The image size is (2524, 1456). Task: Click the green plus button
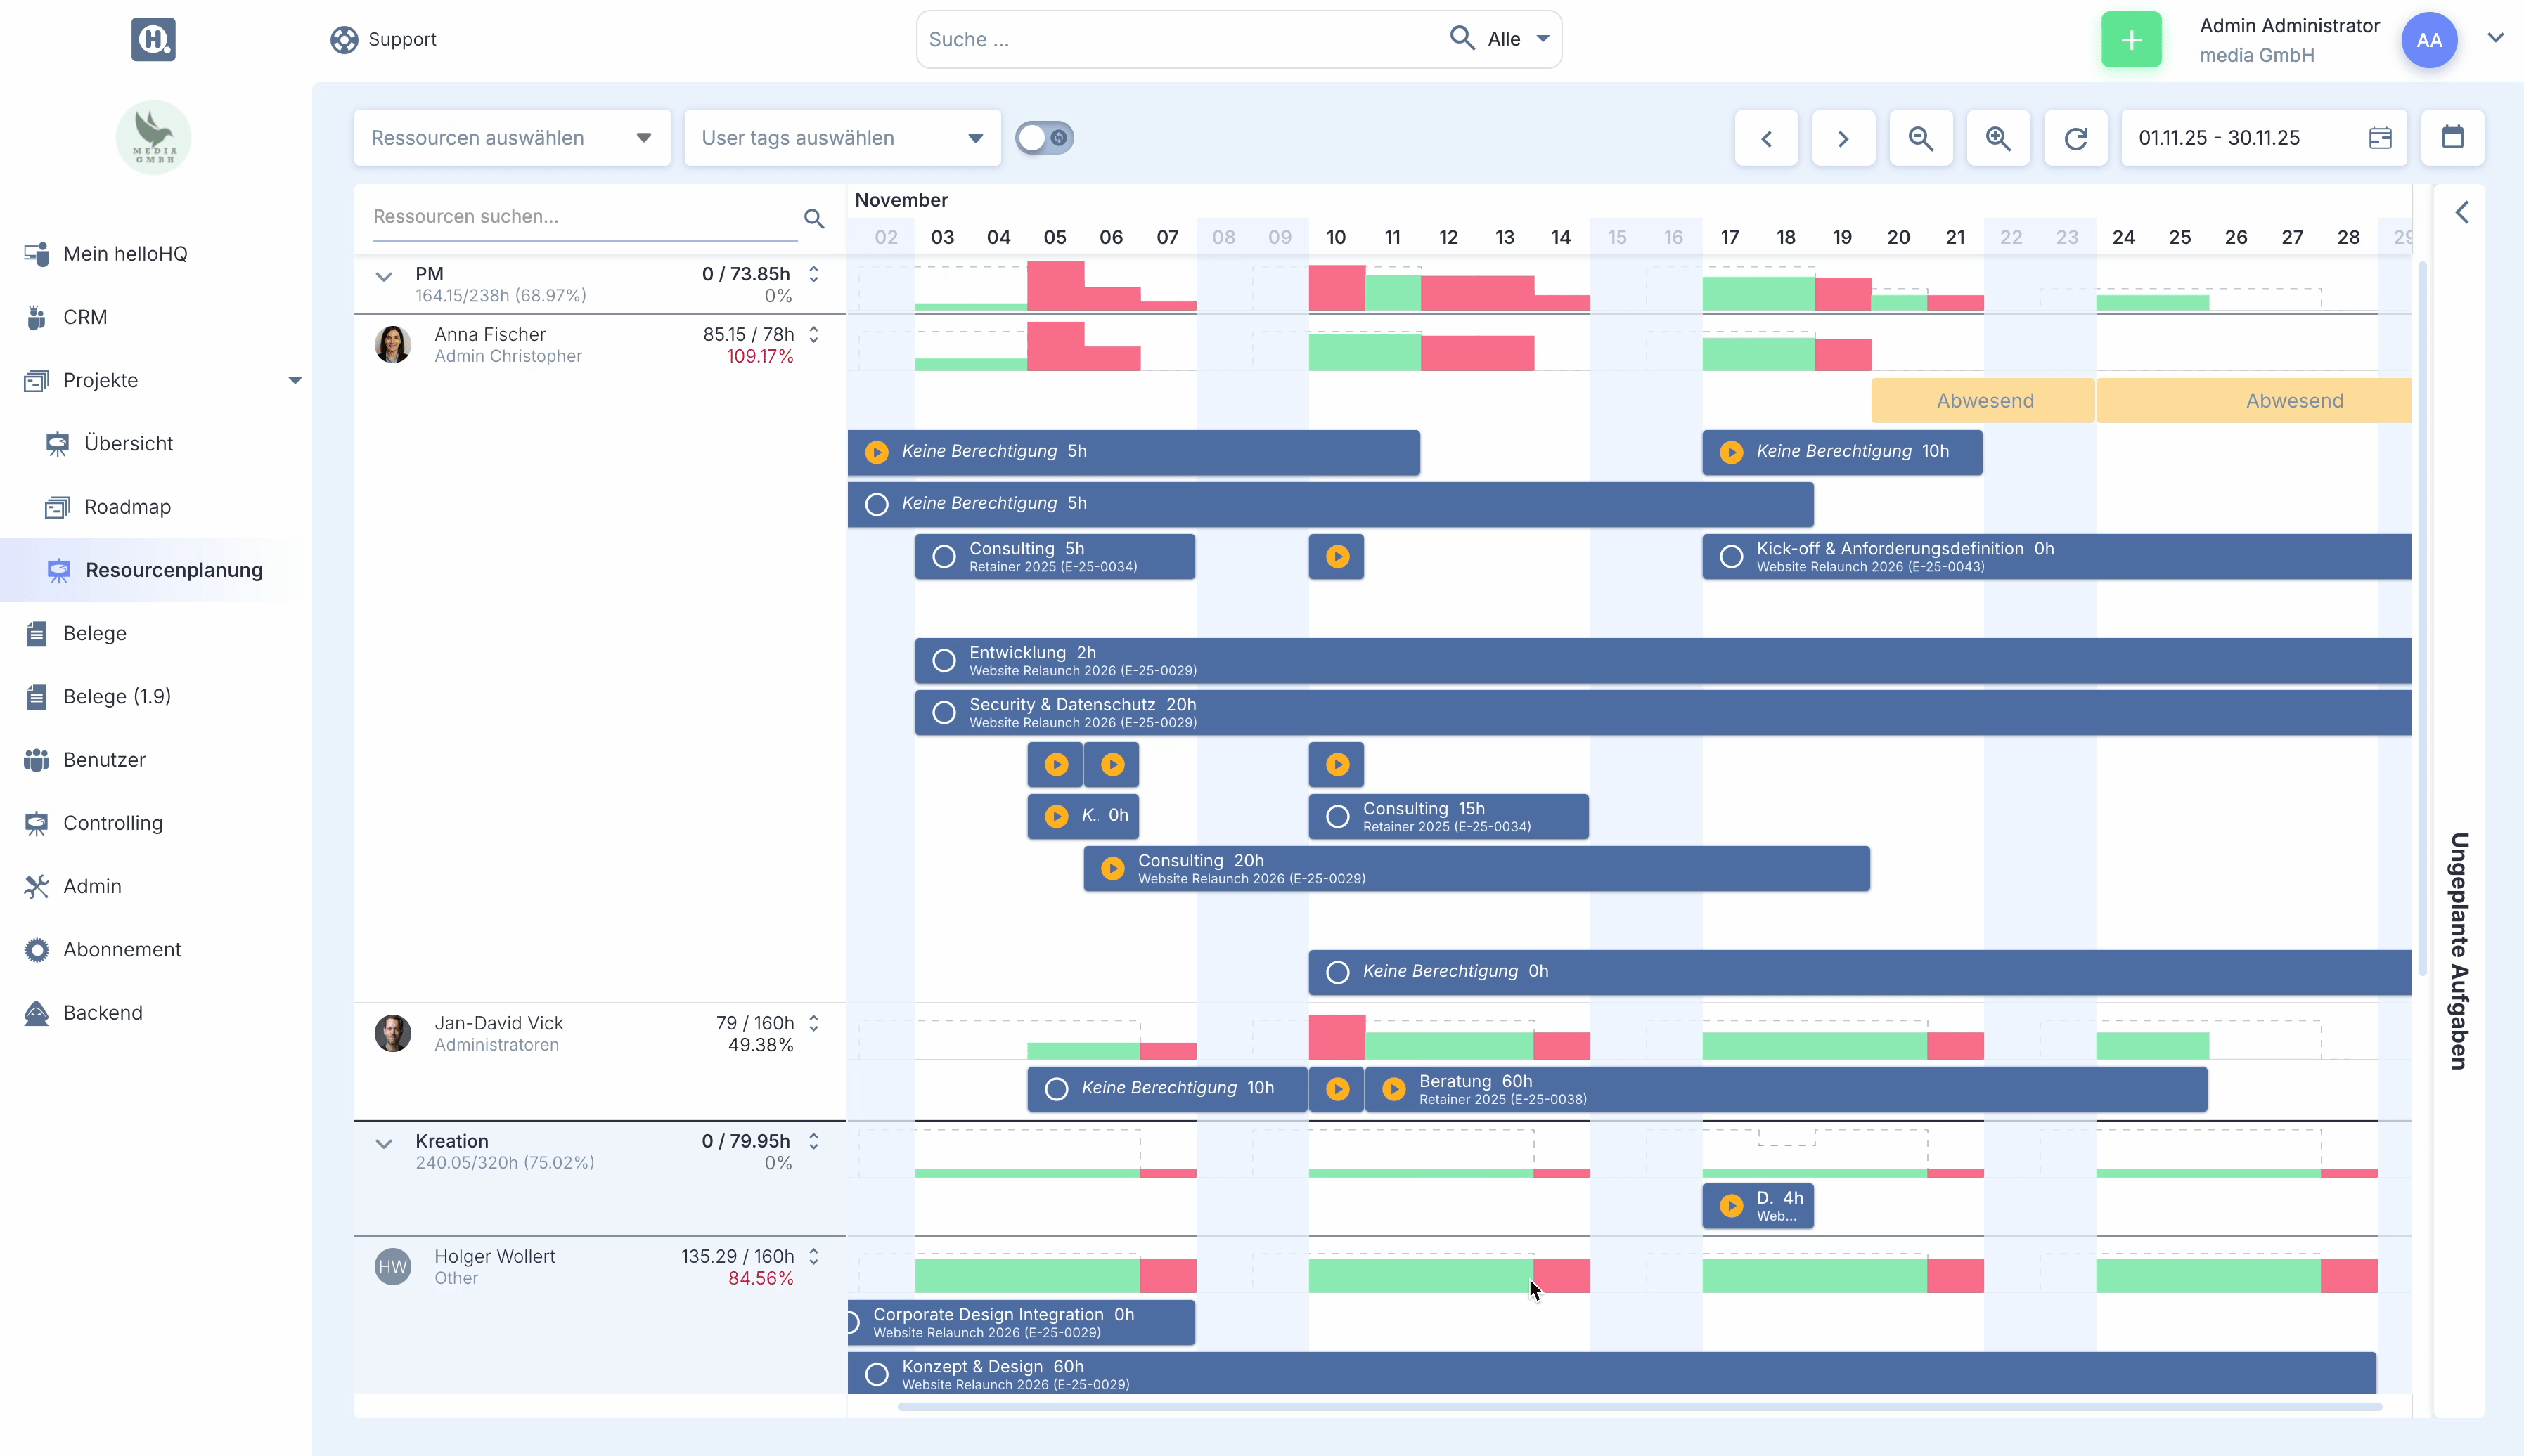click(2131, 40)
